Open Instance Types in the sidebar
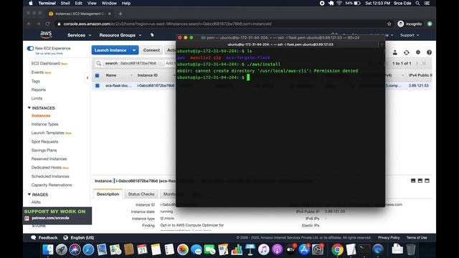The height and width of the screenshot is (258, 459). [44, 124]
